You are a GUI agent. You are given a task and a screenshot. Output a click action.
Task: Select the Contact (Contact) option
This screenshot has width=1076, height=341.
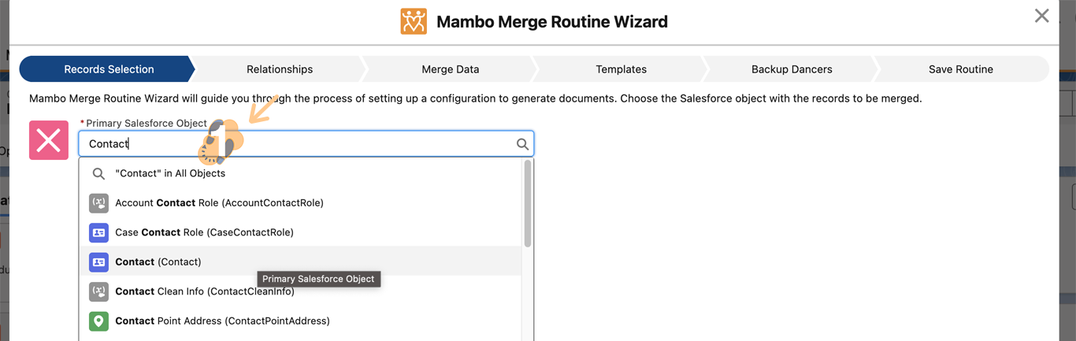[158, 261]
